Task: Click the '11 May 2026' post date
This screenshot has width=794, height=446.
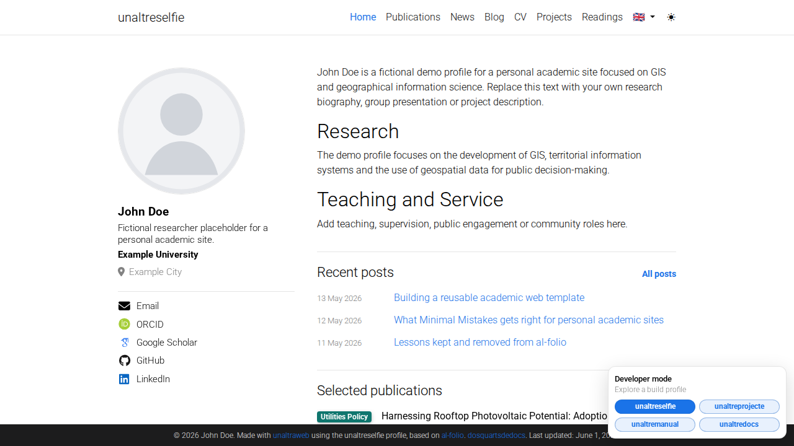Action: (339, 343)
